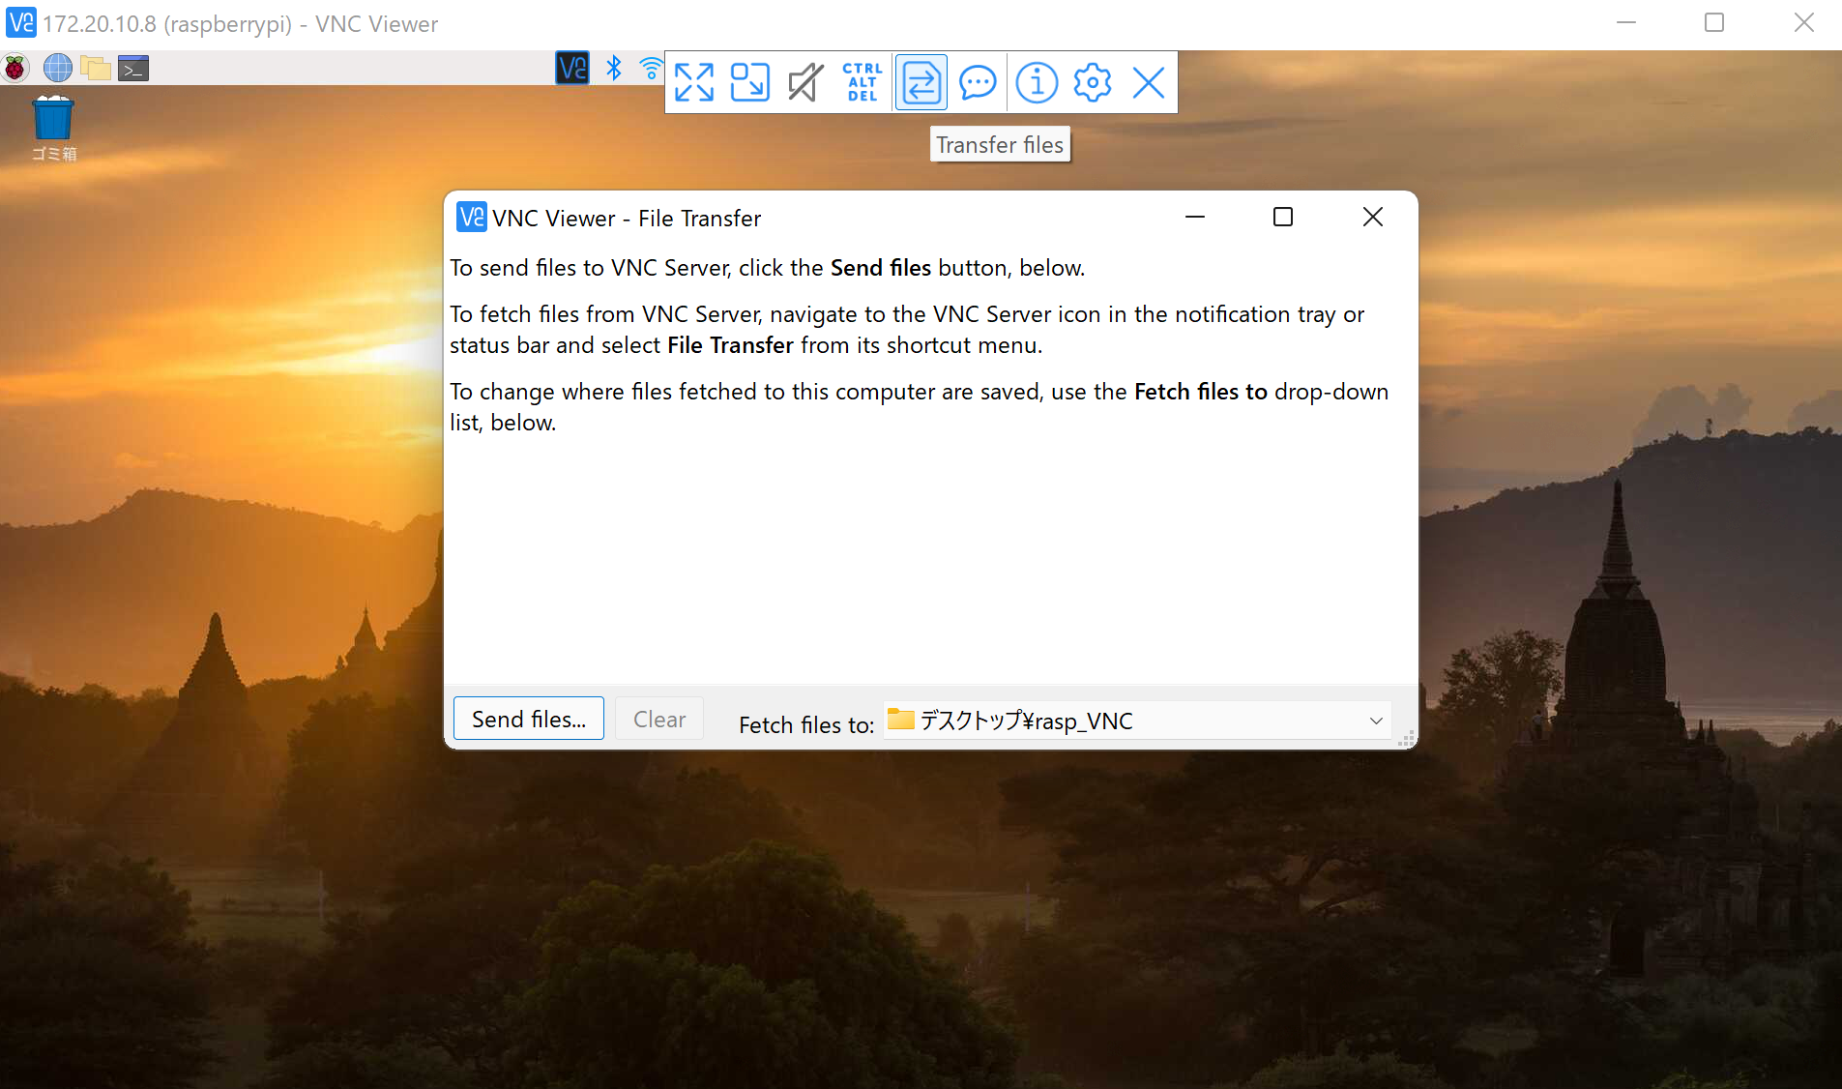Click the VNC Server status icon in the tray
Screen dimensions: 1842x1089
pyautogui.click(x=571, y=68)
